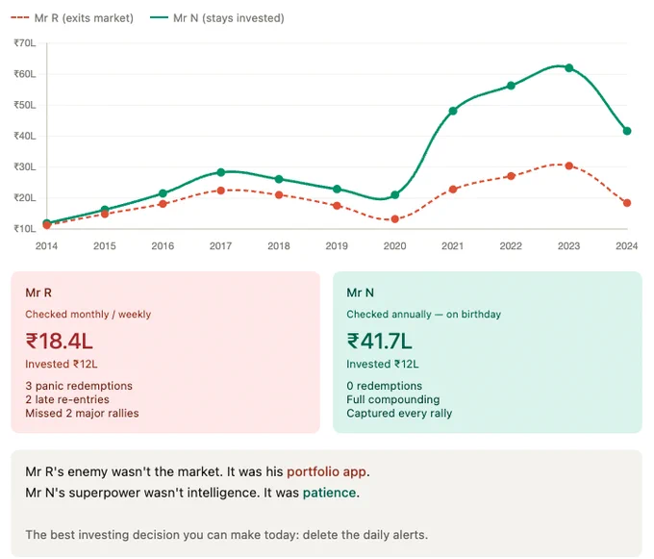Click the green solid legend line swatch

point(159,18)
